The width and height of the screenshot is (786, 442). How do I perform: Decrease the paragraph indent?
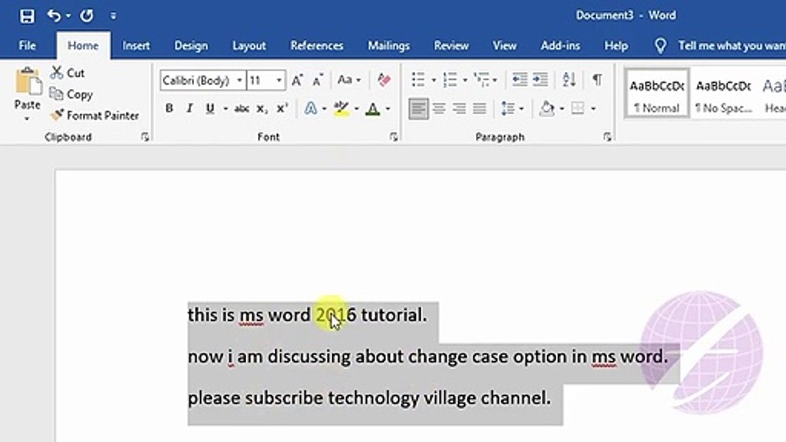coord(519,80)
